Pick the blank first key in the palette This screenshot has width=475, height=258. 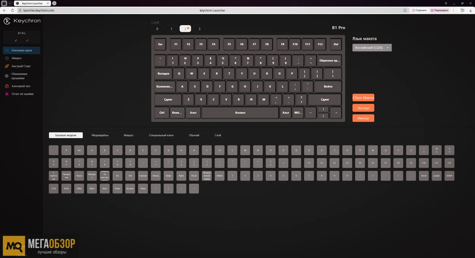(53, 150)
